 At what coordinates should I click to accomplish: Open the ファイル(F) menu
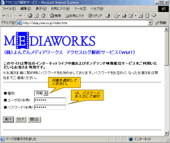(x=9, y=9)
